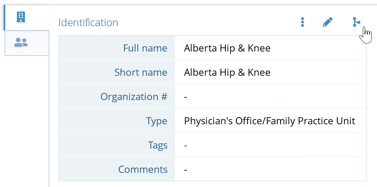Open the organization building tab
This screenshot has height=187, width=377.
pyautogui.click(x=21, y=17)
